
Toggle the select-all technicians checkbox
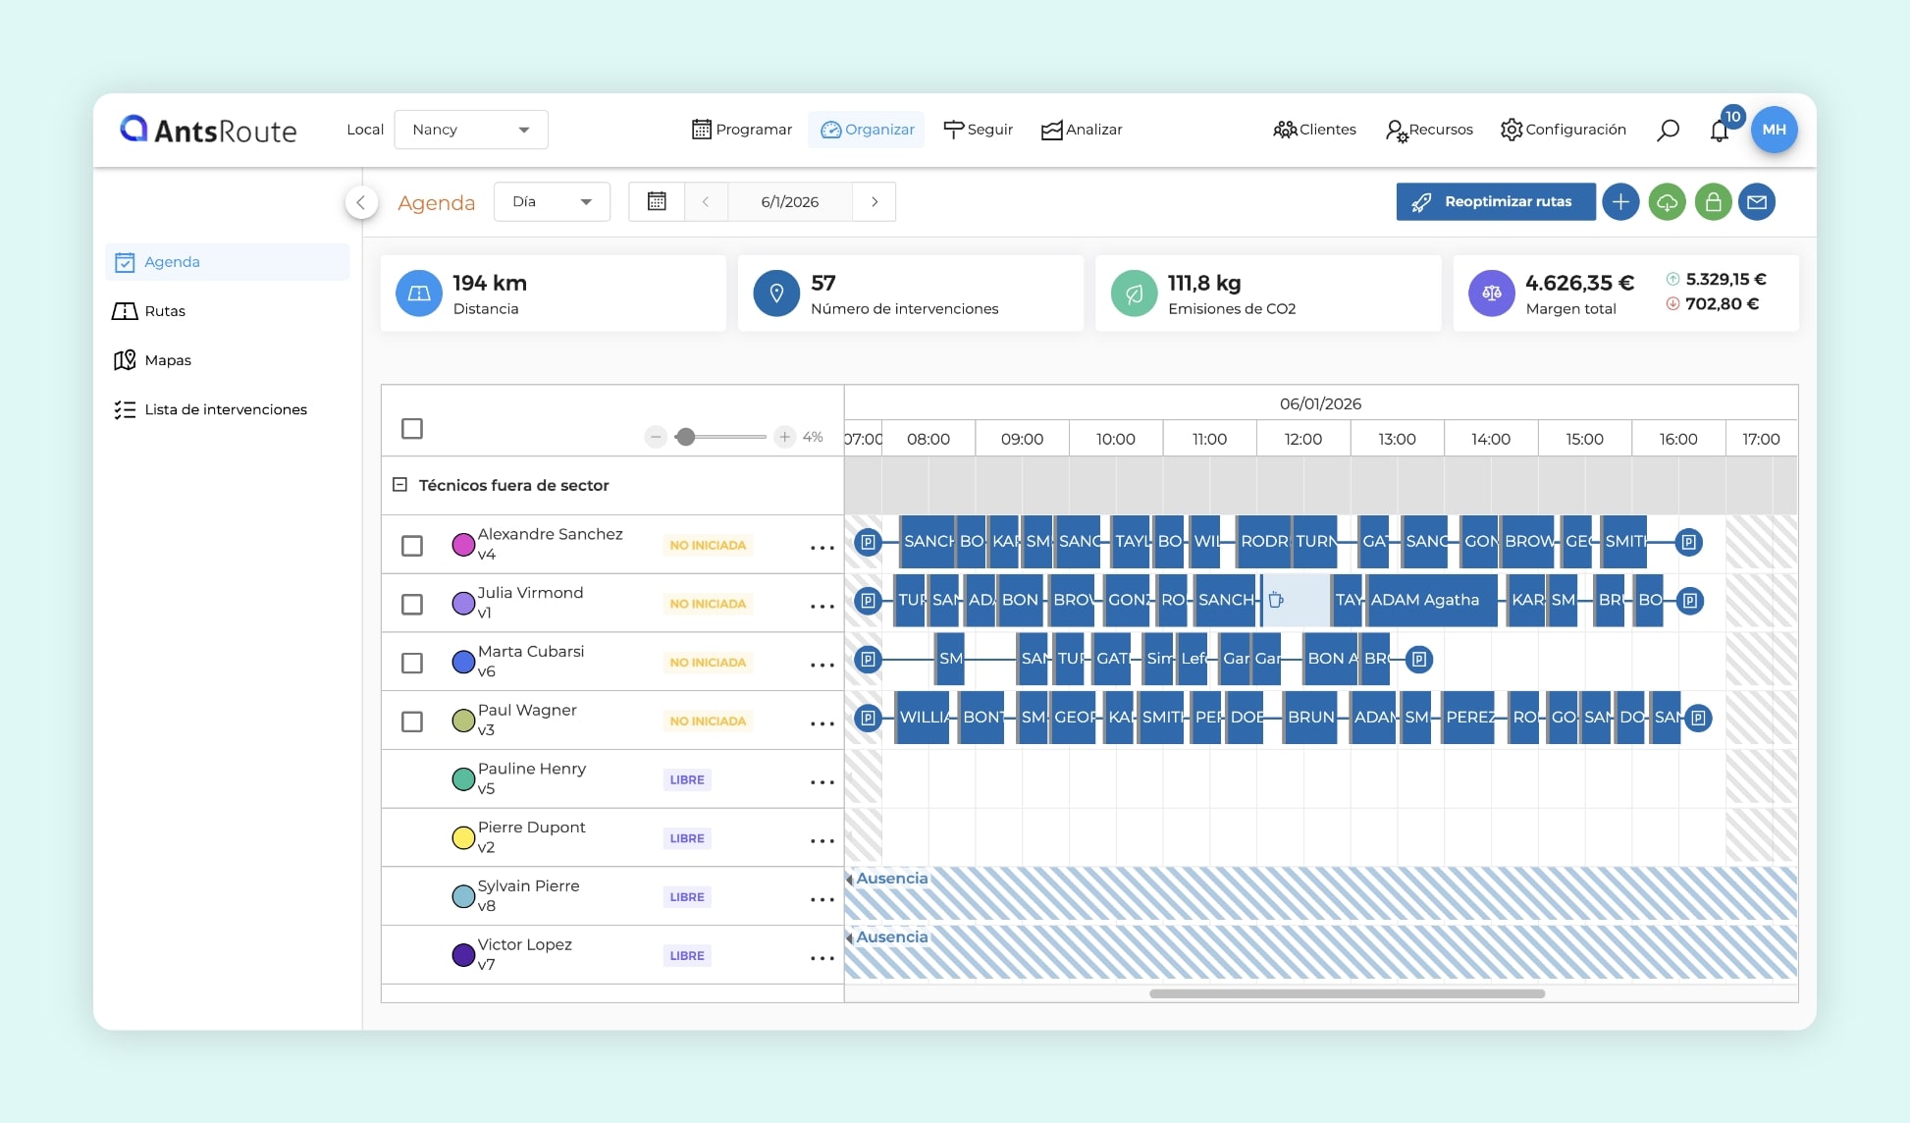pyautogui.click(x=412, y=428)
